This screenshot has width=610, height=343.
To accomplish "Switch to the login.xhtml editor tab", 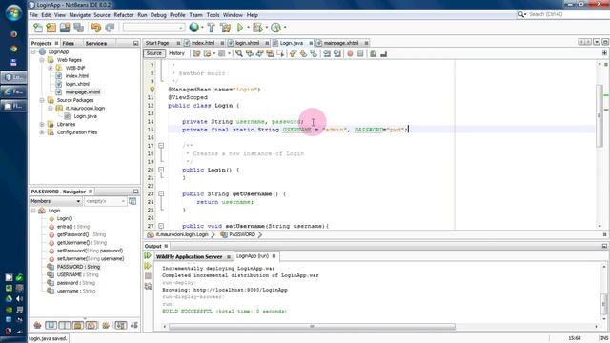I will pos(248,43).
